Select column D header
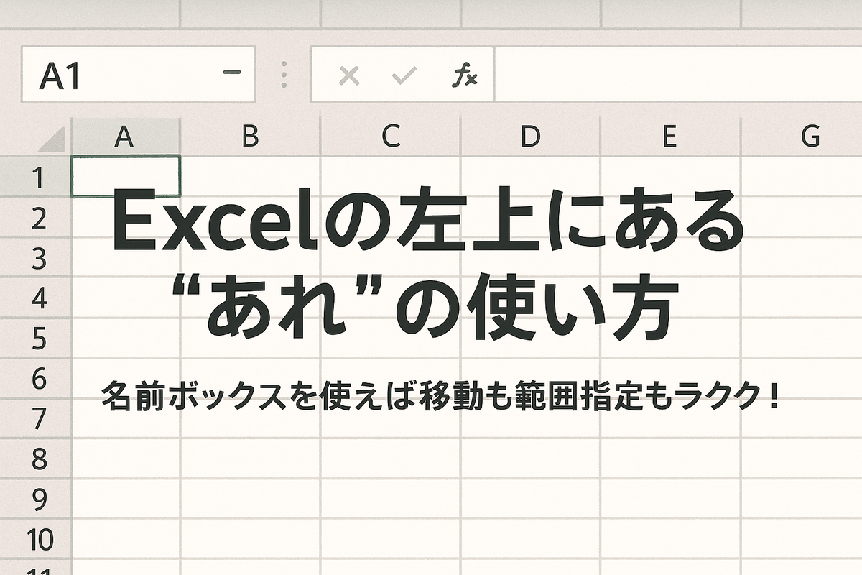 pos(530,137)
